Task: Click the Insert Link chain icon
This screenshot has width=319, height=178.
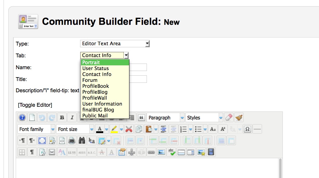Action: pos(151,152)
